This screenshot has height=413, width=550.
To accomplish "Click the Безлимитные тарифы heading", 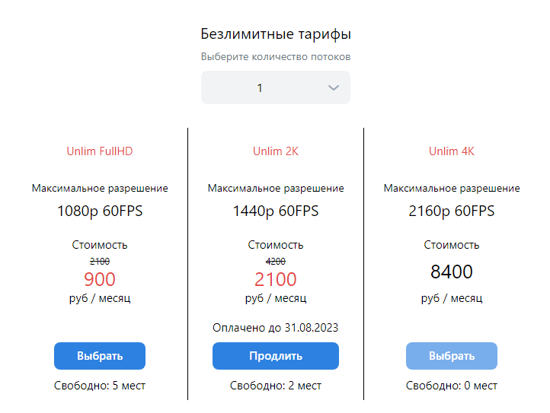I will [x=276, y=34].
